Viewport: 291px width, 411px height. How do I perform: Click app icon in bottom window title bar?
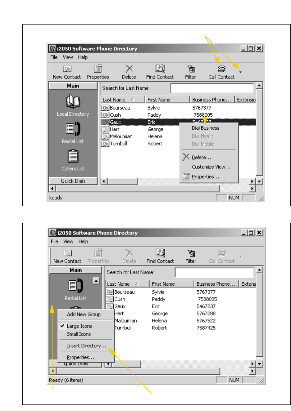tap(53, 233)
